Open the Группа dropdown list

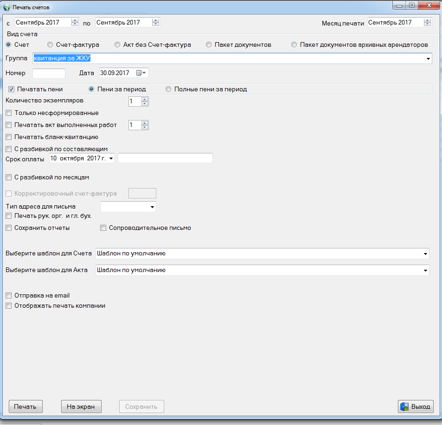tap(427, 59)
